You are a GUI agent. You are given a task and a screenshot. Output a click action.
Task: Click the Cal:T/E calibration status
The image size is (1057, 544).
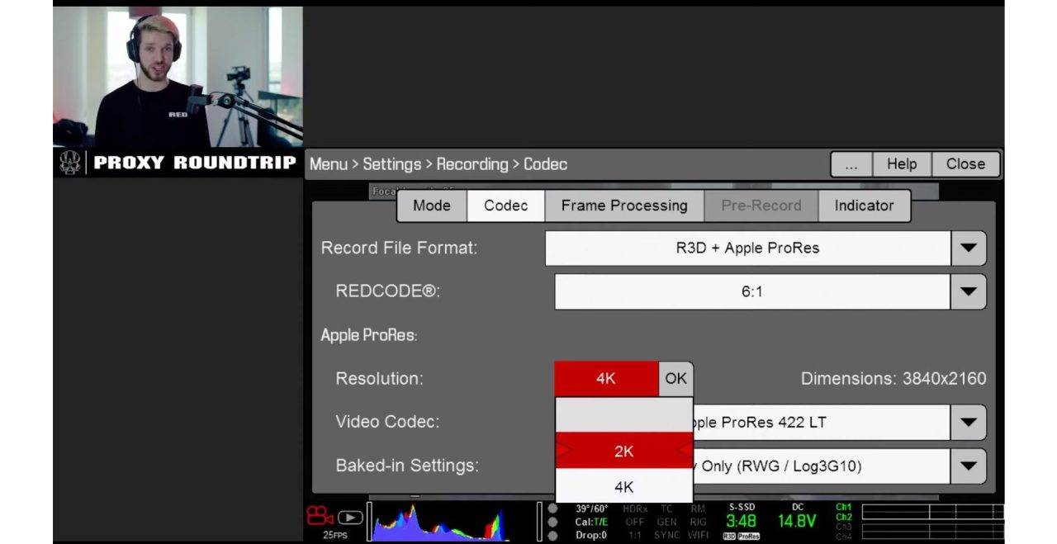[592, 522]
